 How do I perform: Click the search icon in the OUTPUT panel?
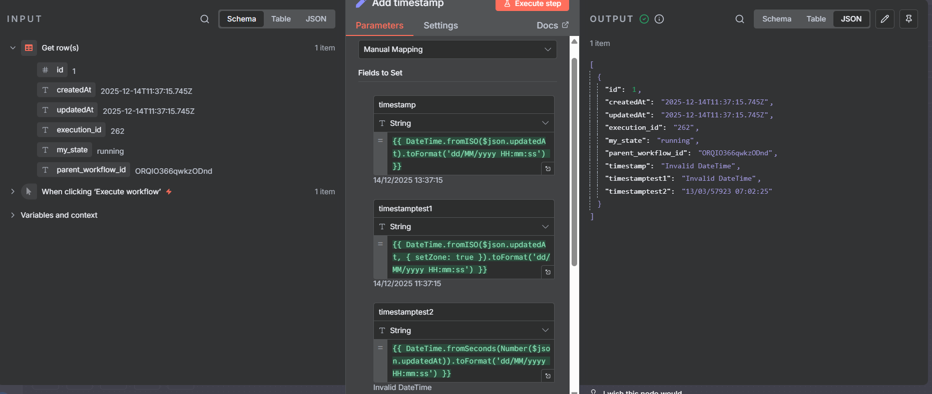click(x=739, y=19)
